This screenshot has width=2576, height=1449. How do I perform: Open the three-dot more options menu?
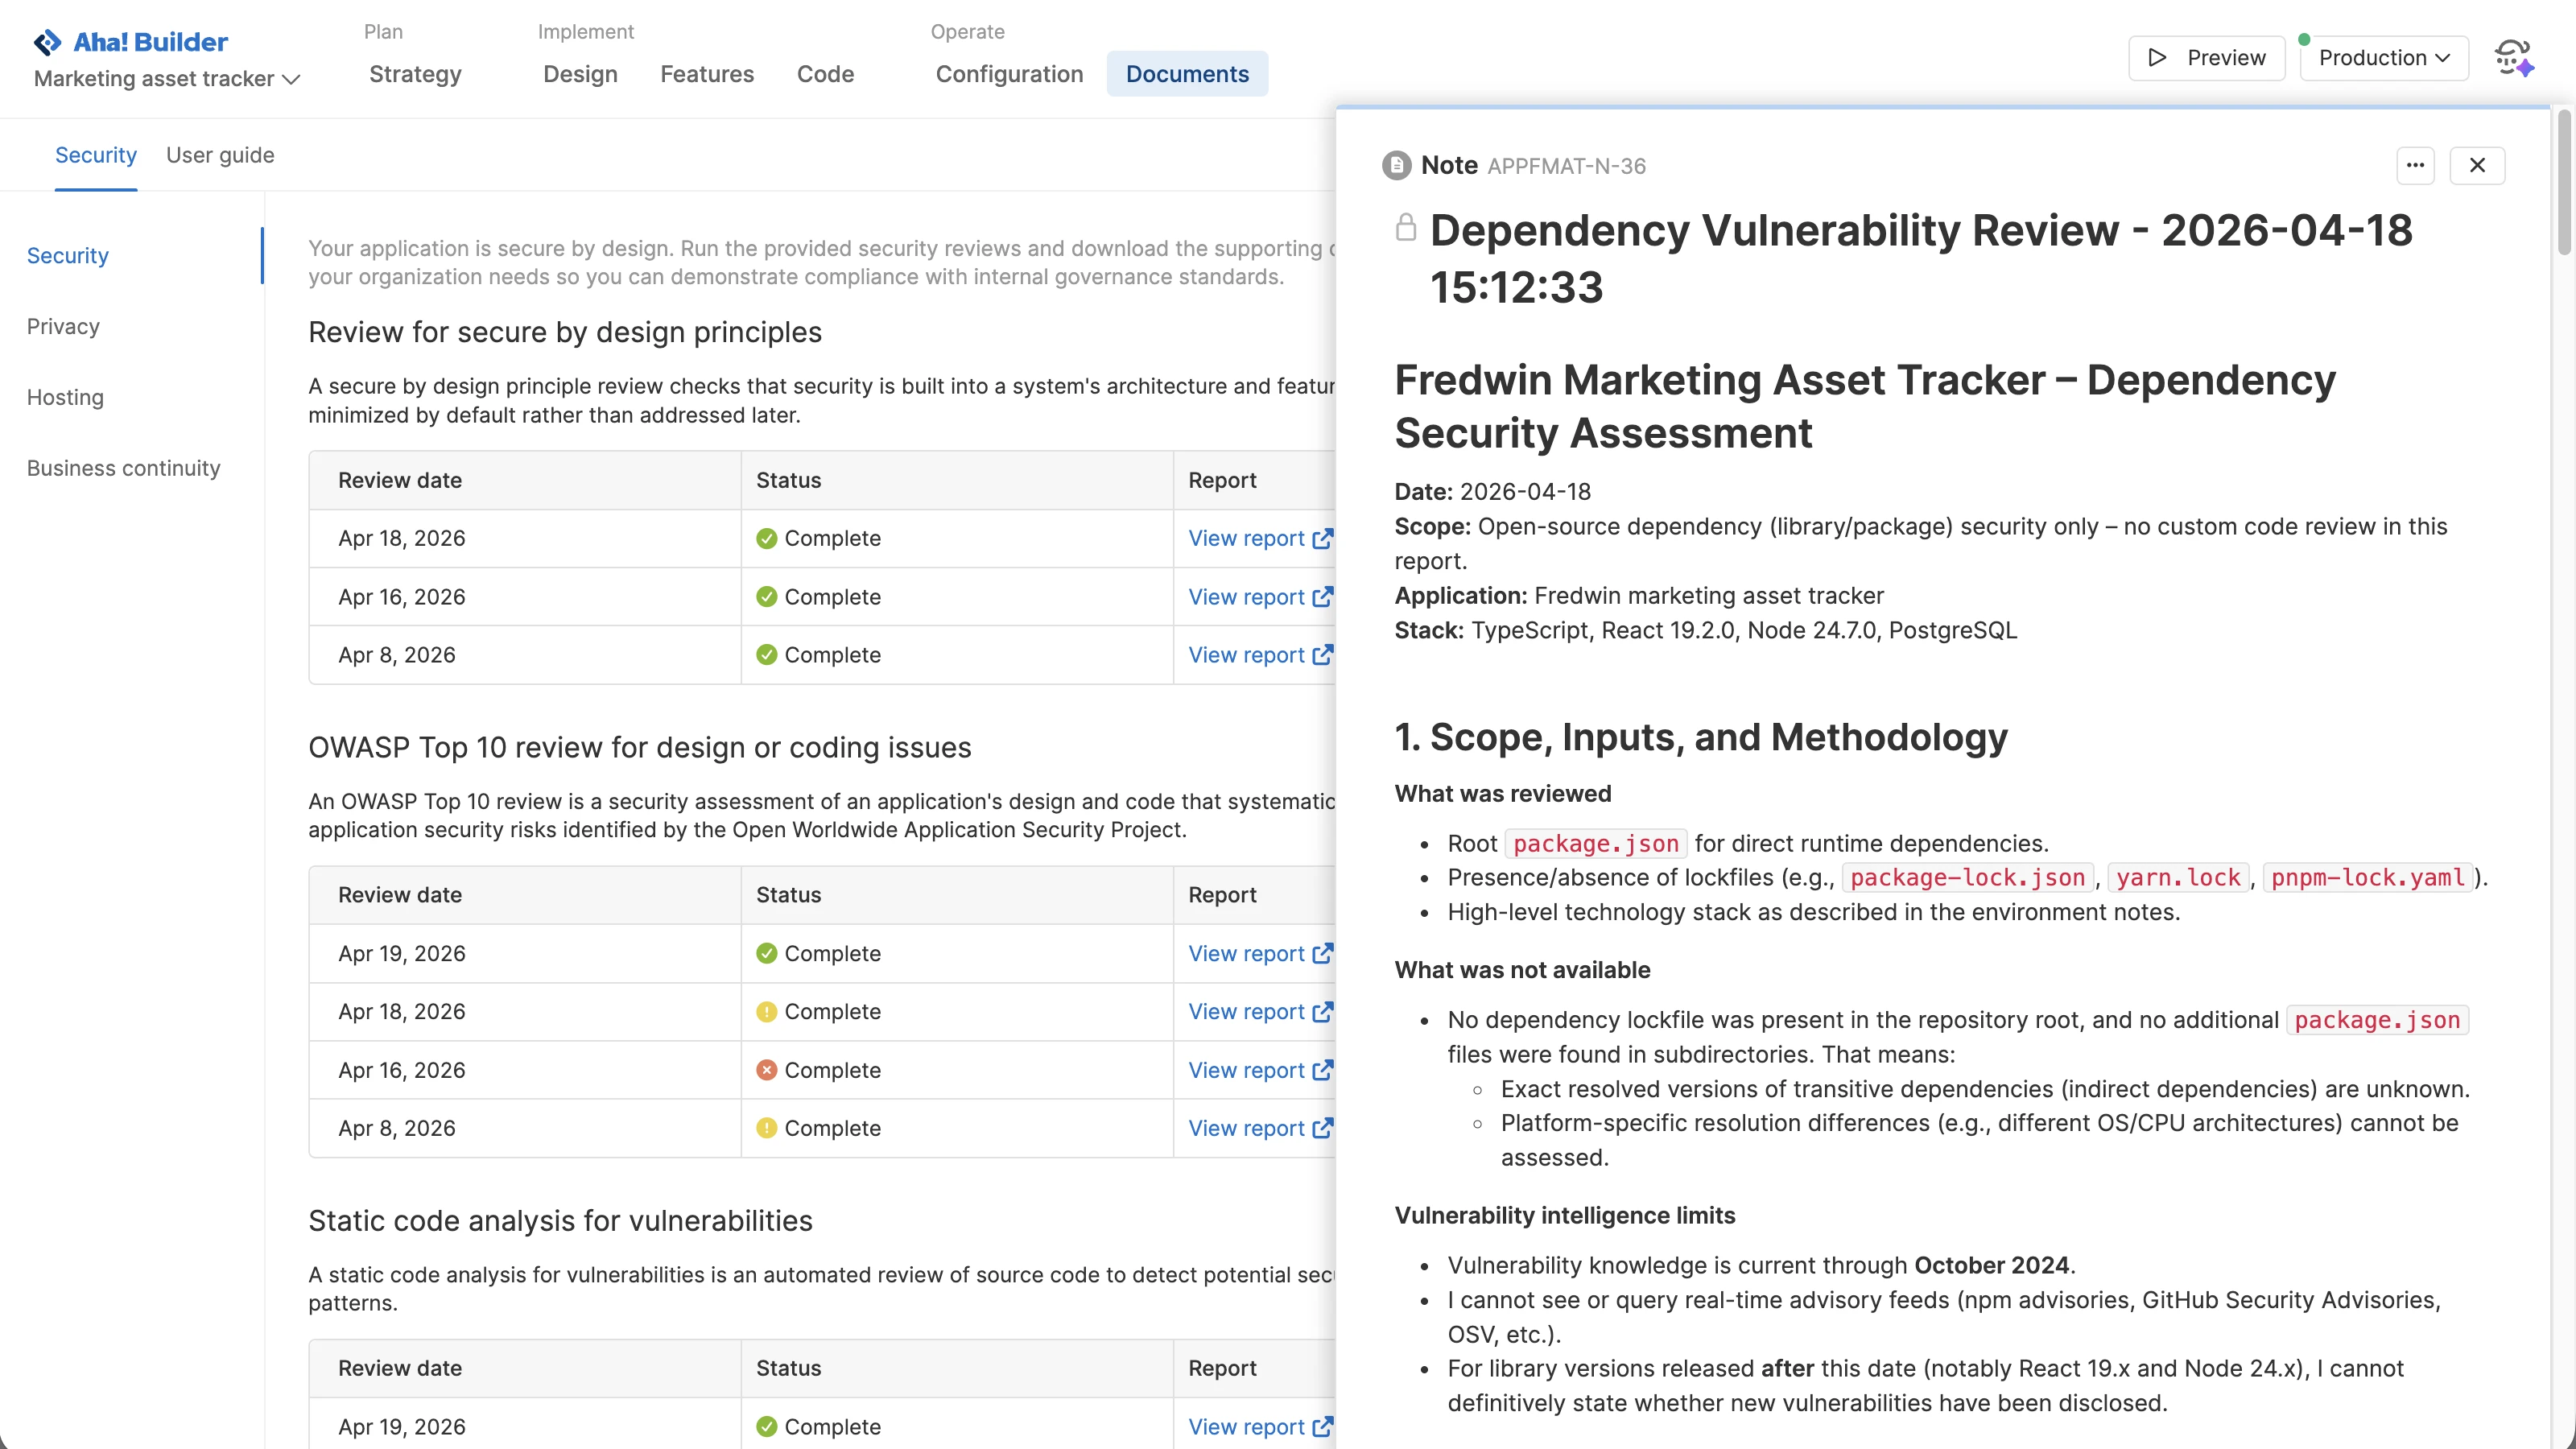point(2415,165)
